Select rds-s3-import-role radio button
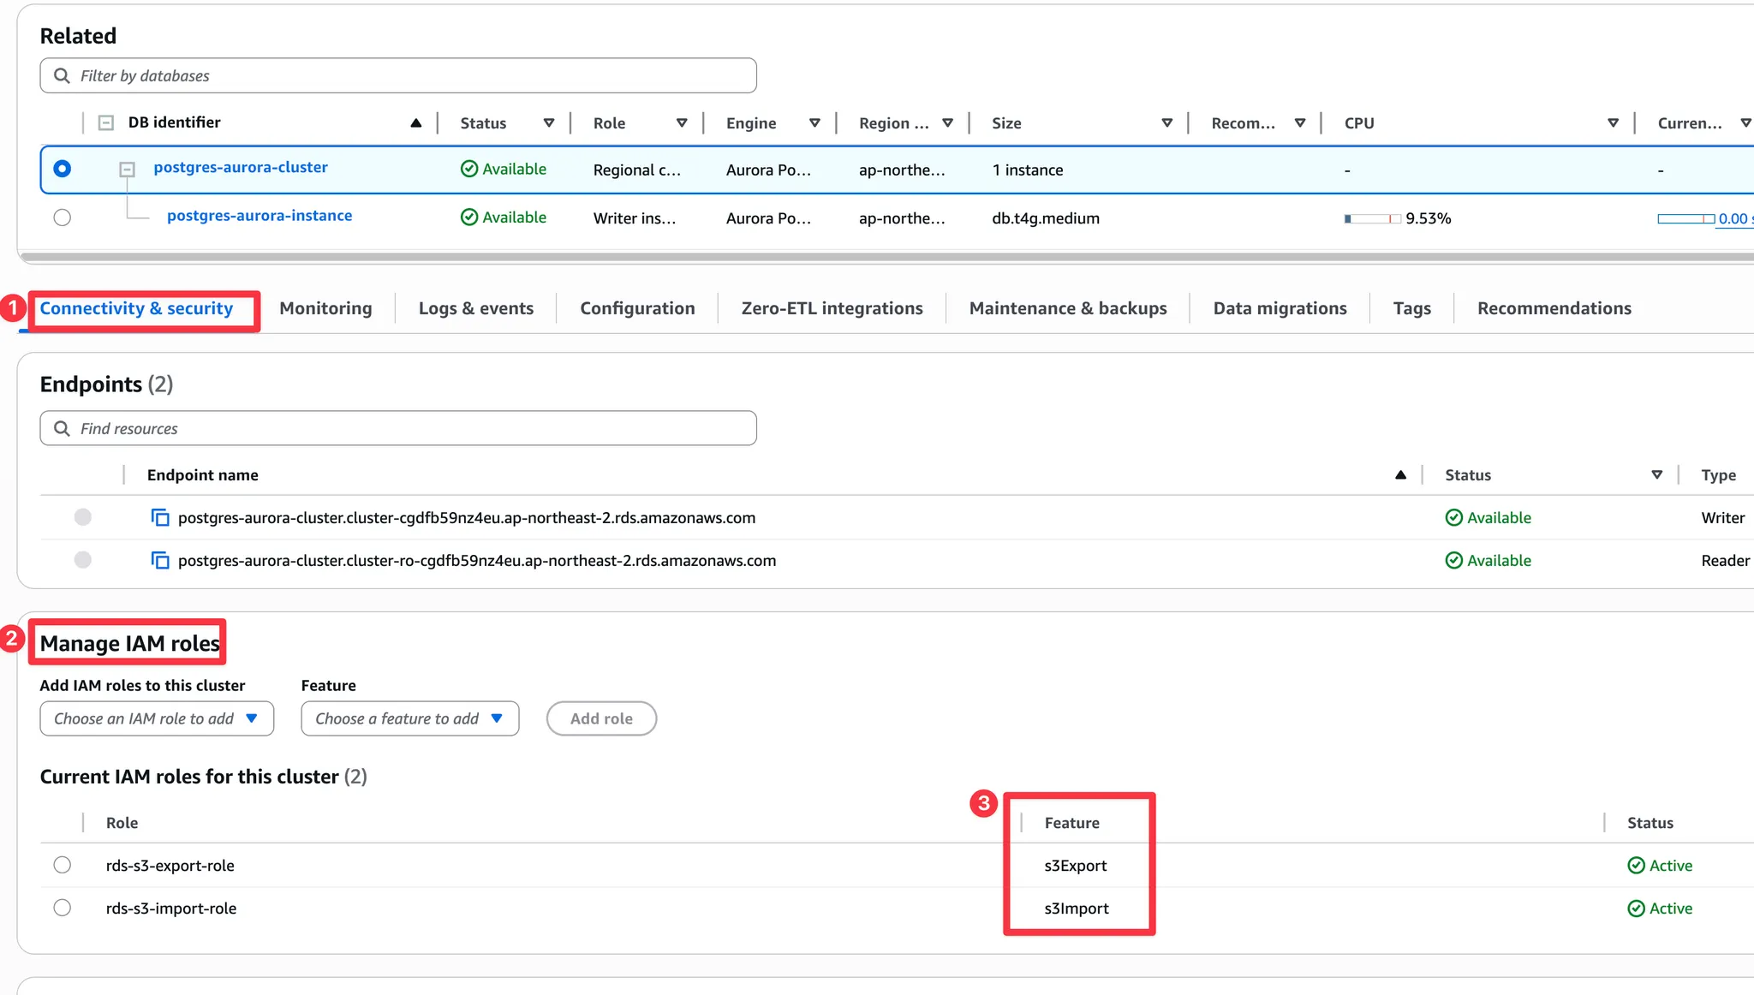This screenshot has width=1754, height=995. click(x=63, y=908)
